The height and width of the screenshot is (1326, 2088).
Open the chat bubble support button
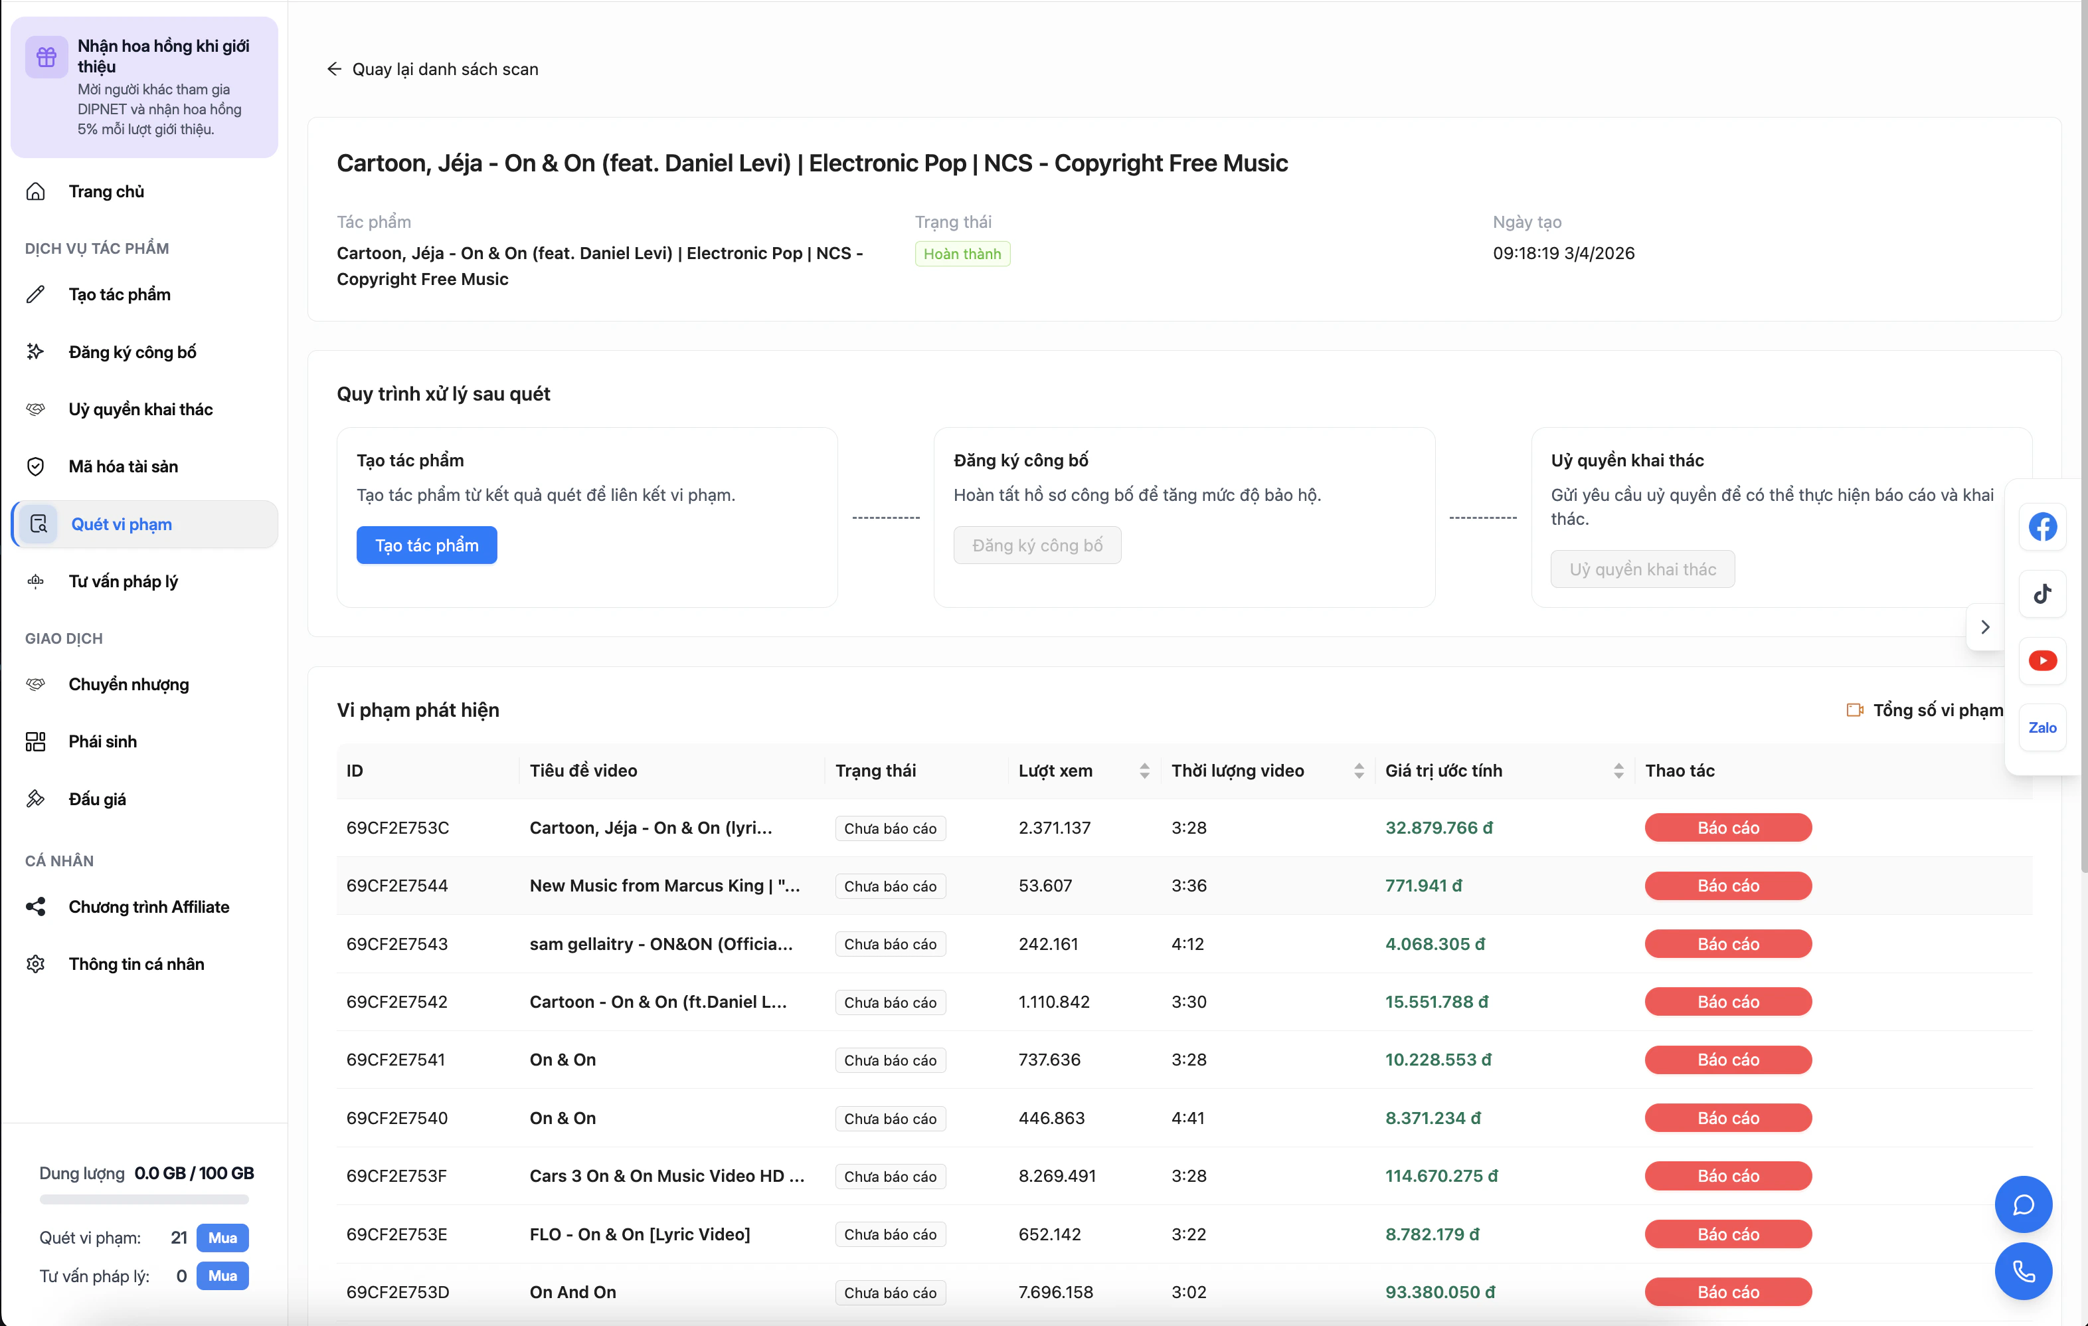2023,1204
